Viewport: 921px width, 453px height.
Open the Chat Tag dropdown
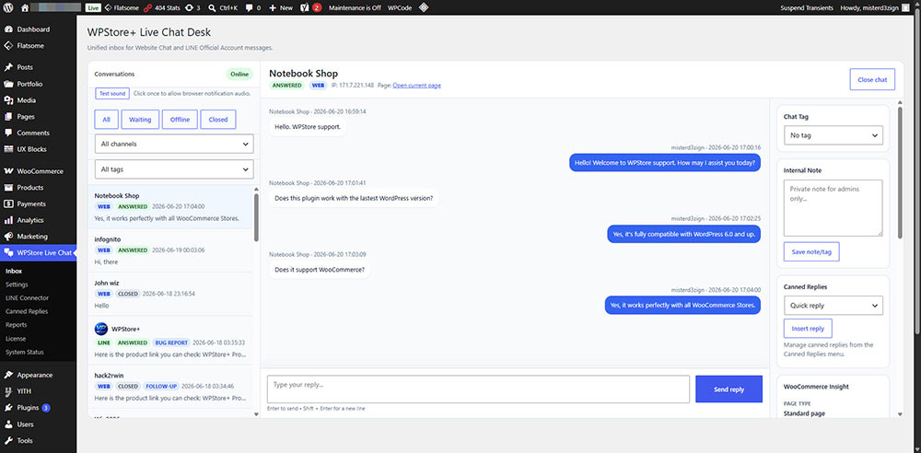point(833,135)
